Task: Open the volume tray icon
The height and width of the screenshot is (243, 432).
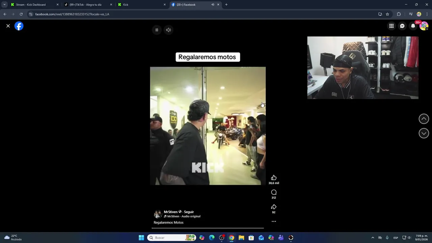Action: click(x=409, y=238)
